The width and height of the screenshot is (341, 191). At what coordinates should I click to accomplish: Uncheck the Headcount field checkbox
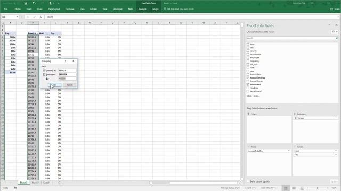click(248, 84)
